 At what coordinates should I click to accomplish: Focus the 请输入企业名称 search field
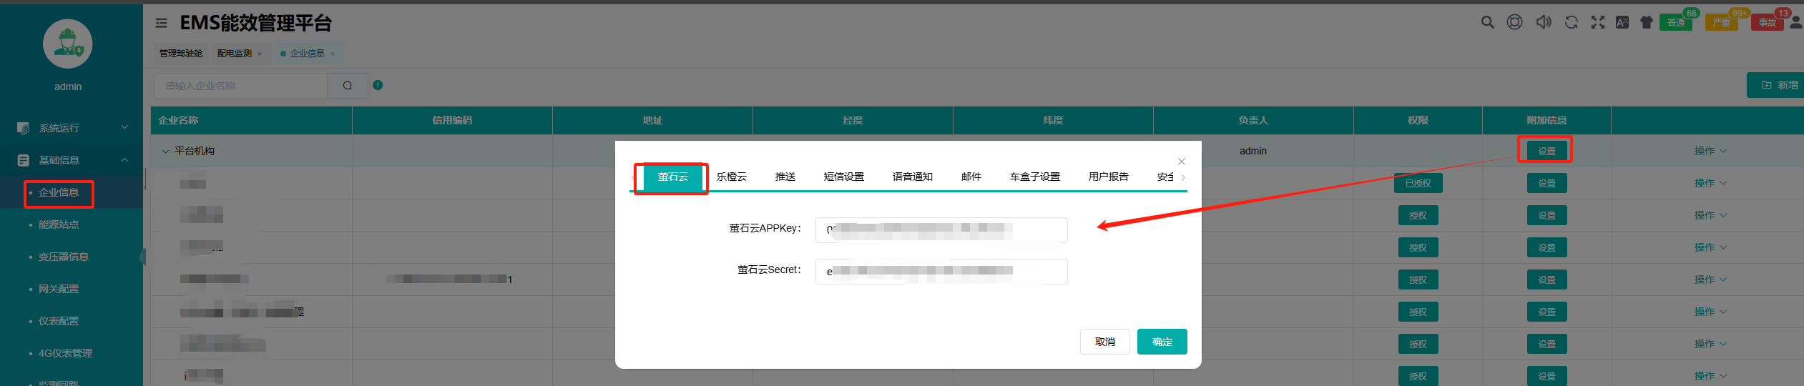pyautogui.click(x=241, y=86)
